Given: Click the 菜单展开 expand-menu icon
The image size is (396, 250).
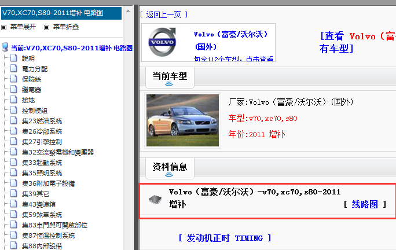Looking at the screenshot, I should [4, 27].
